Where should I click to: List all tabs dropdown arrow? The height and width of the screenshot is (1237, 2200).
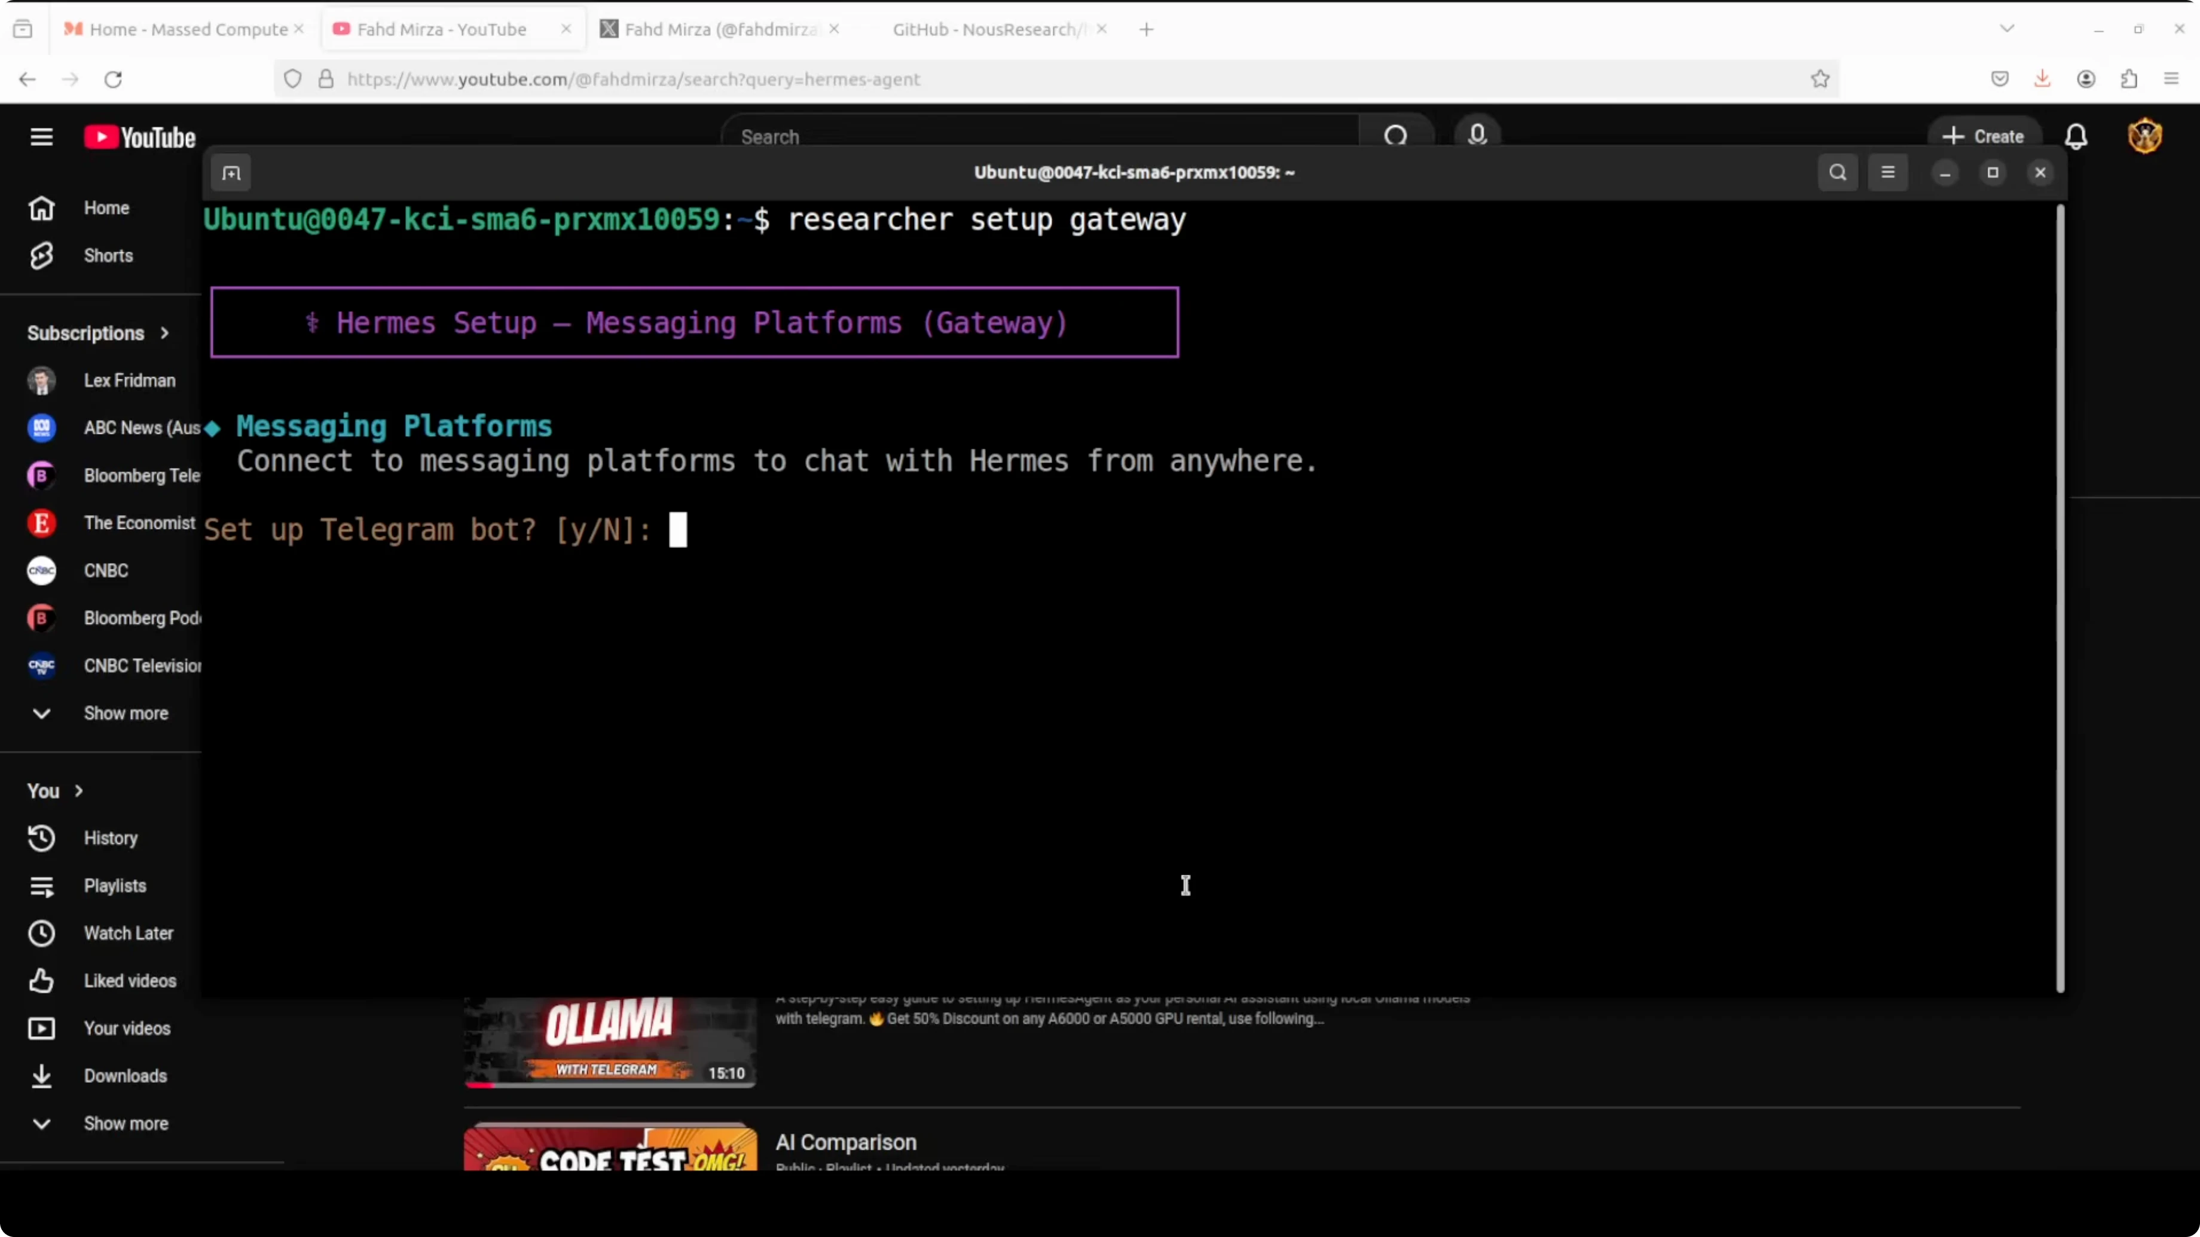pyautogui.click(x=2007, y=29)
